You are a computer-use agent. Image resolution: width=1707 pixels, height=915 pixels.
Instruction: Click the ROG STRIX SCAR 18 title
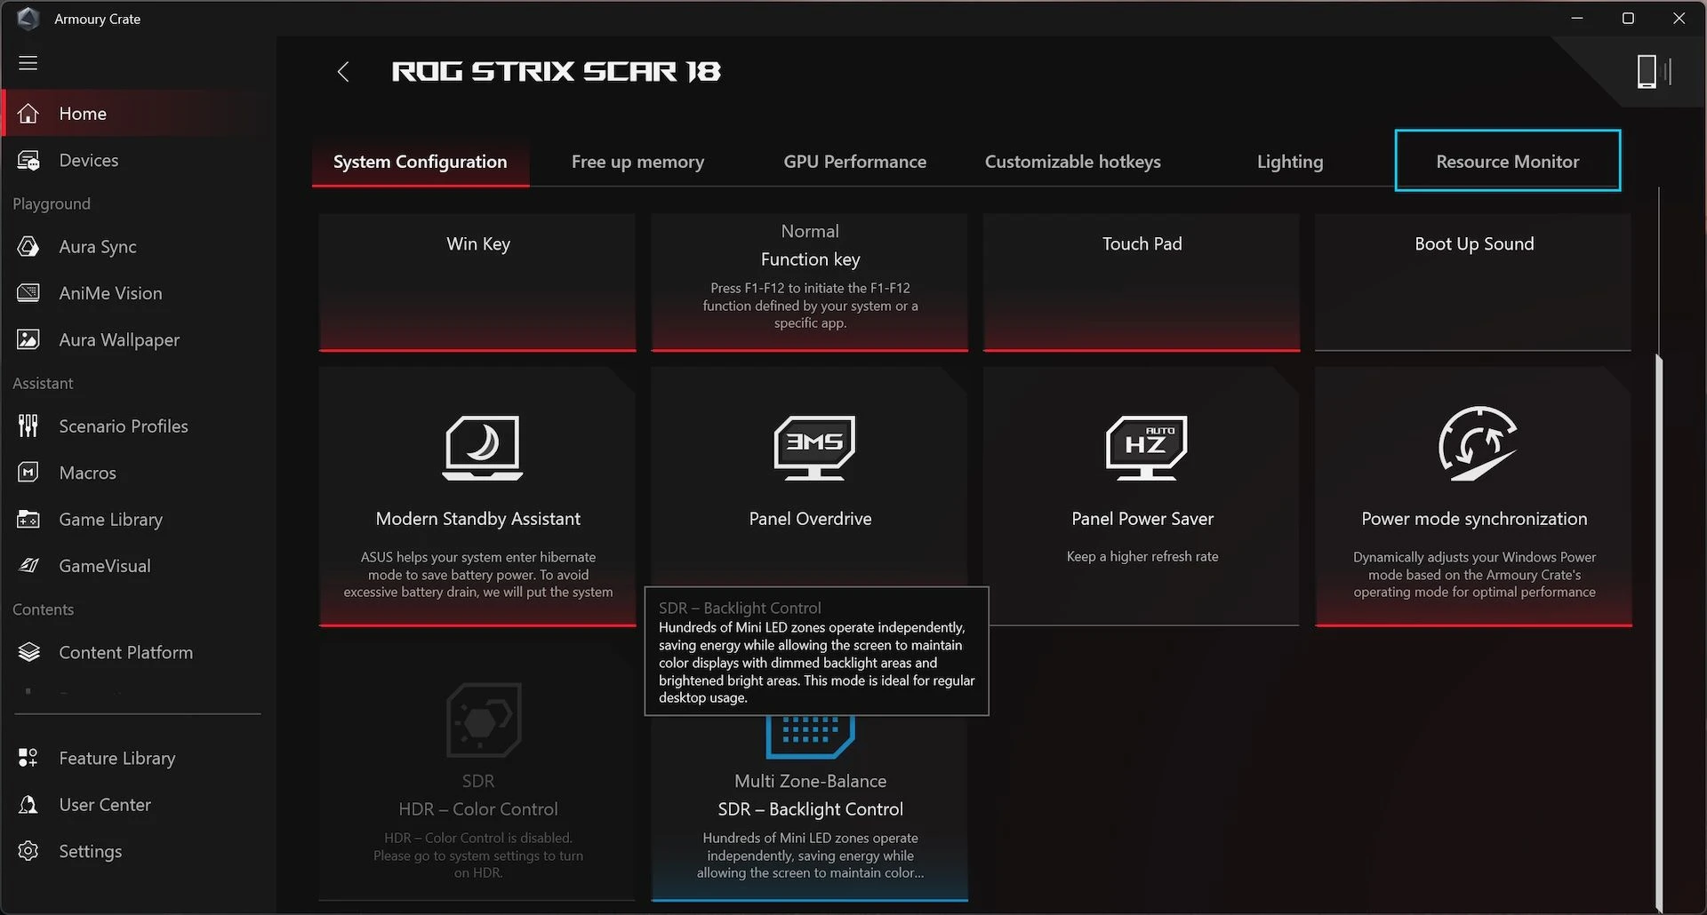click(557, 71)
